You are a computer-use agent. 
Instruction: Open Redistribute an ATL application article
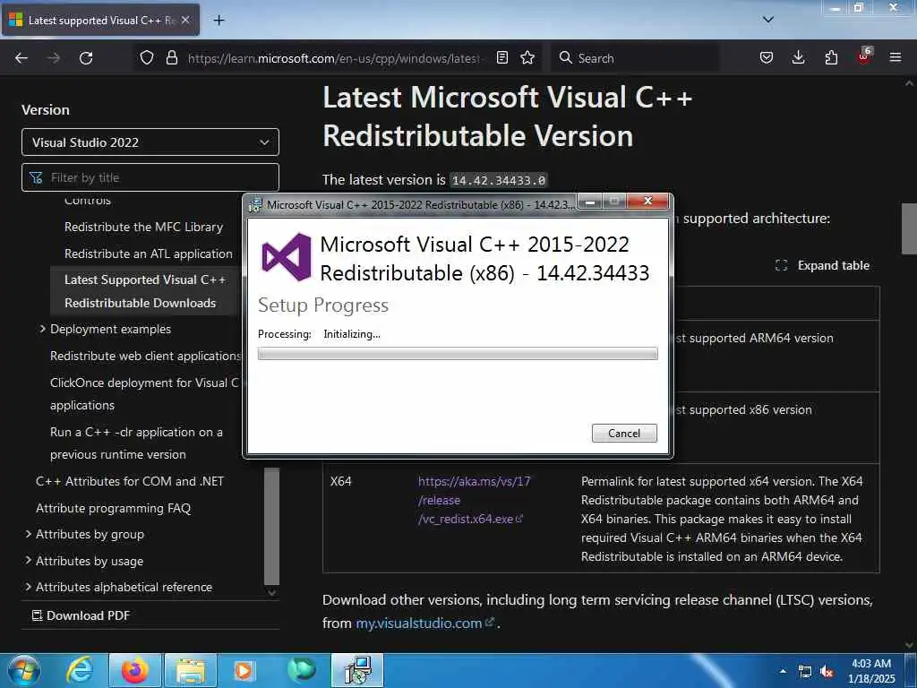coord(149,254)
